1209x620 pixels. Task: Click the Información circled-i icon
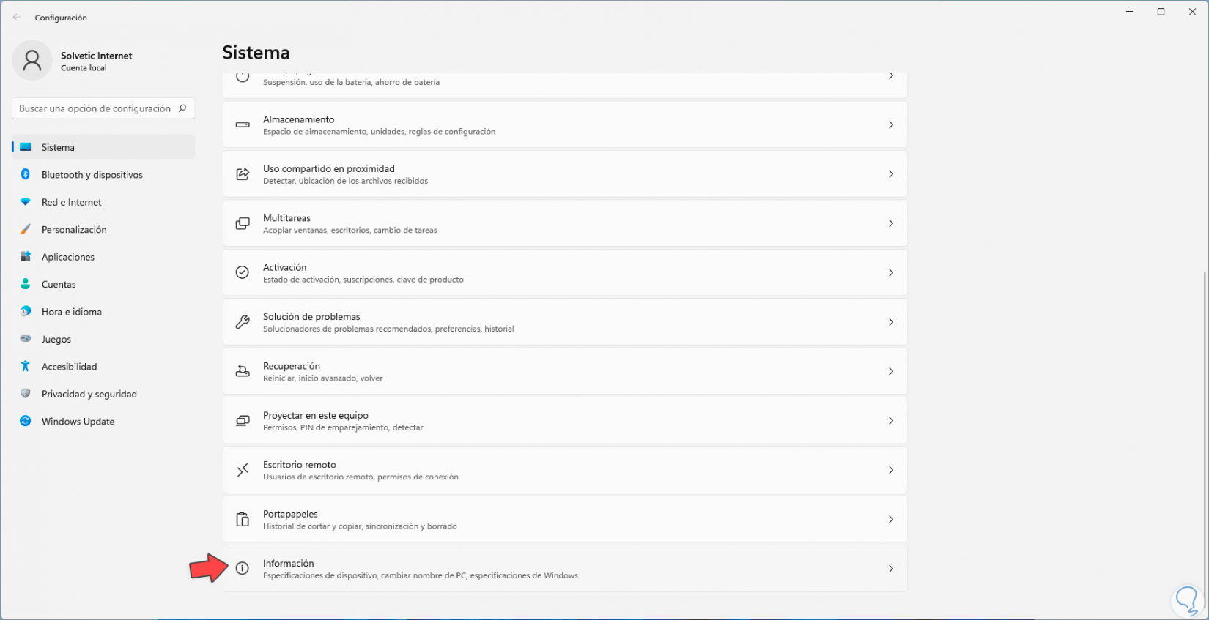click(x=243, y=568)
